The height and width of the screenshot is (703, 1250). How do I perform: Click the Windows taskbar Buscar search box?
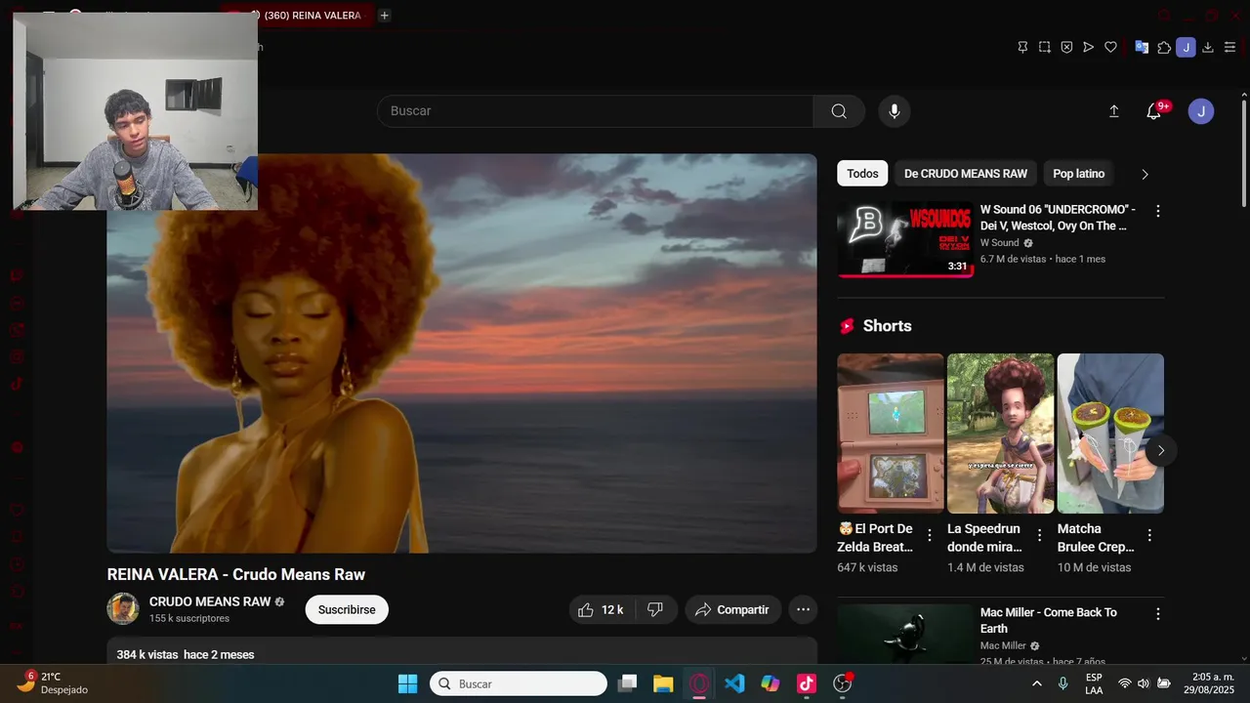click(519, 683)
